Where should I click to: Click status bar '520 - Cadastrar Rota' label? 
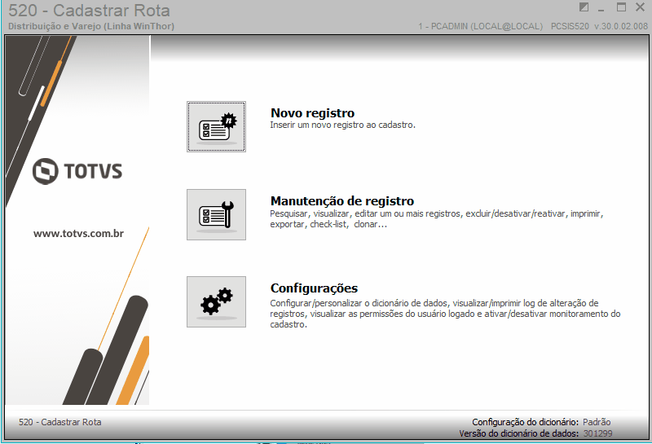coord(59,422)
